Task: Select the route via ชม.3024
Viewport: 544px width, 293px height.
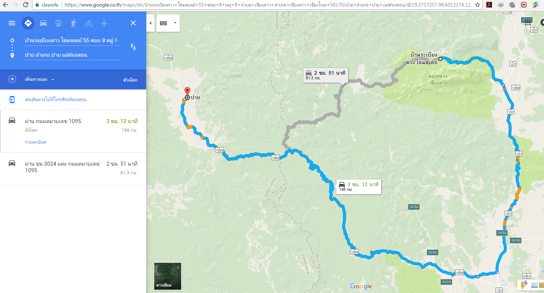Action: coord(73,169)
